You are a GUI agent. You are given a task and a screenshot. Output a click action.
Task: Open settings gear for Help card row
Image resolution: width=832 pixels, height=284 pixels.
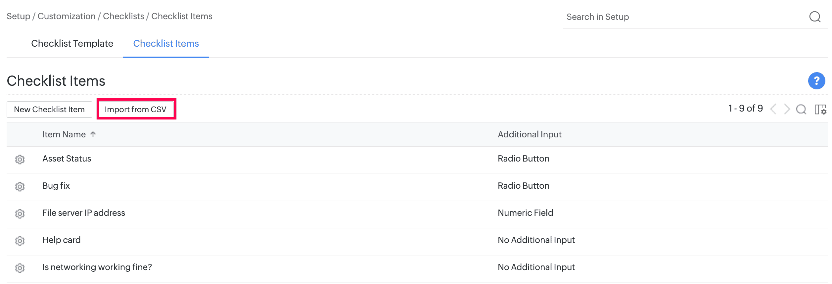coord(20,241)
